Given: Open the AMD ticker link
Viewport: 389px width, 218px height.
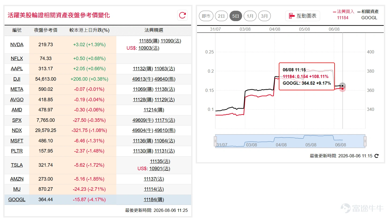Looking at the screenshot, I should tap(17, 110).
